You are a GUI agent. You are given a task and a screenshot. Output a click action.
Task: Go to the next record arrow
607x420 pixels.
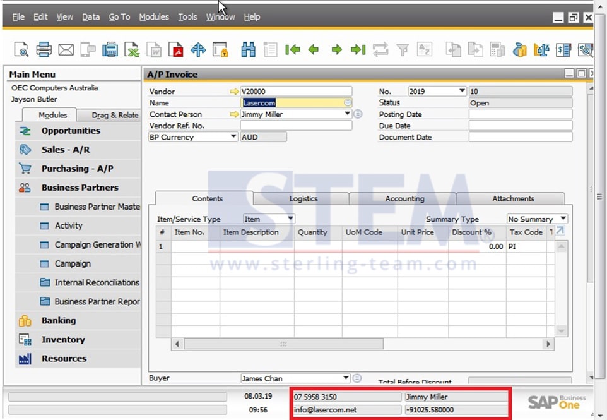coord(337,50)
